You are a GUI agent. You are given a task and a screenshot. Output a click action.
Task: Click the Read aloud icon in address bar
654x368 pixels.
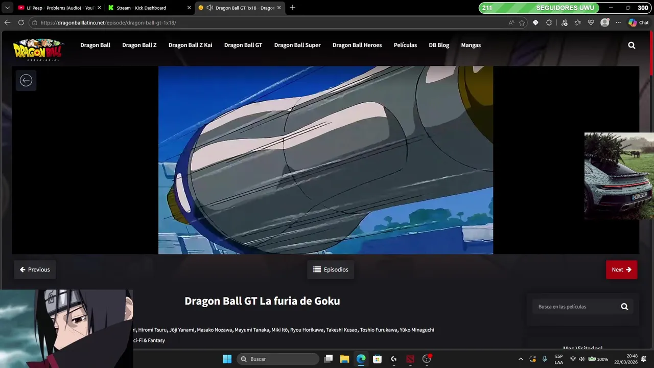click(x=511, y=22)
